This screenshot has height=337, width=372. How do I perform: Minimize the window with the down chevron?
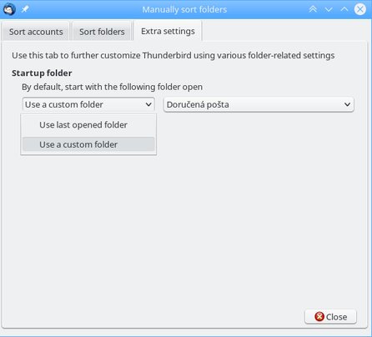click(x=329, y=10)
